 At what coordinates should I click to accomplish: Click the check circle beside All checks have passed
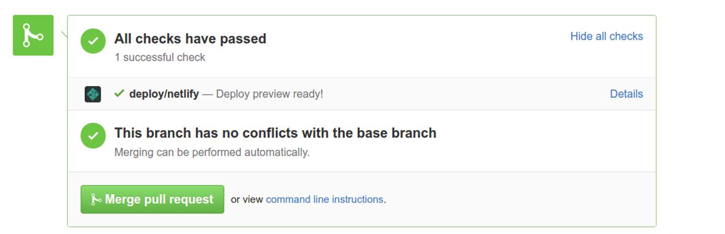point(93,41)
